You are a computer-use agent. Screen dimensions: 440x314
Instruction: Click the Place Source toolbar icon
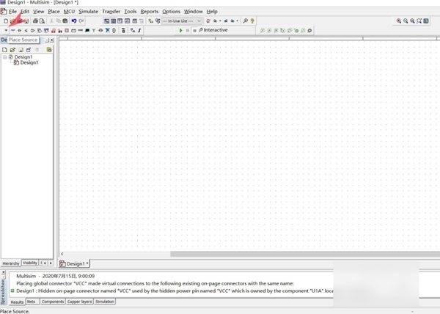[5, 30]
